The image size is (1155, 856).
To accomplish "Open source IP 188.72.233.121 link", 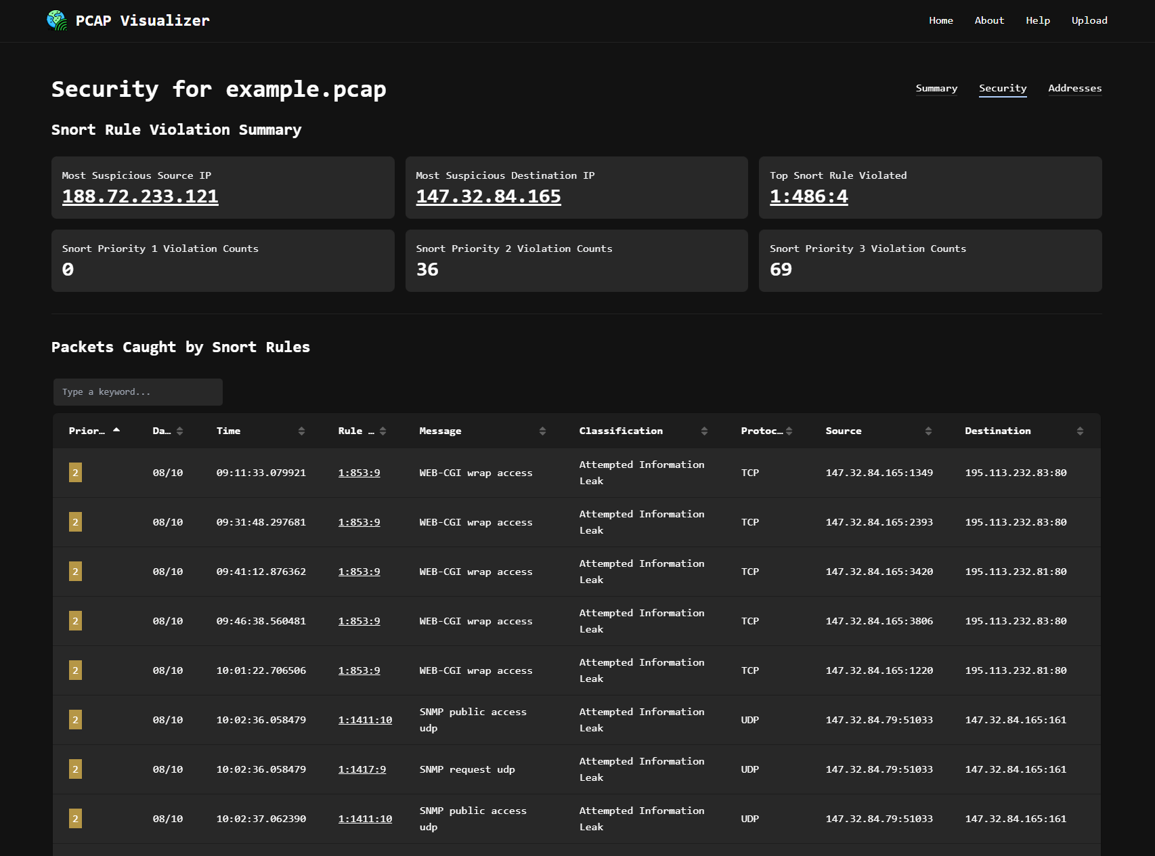I will [x=140, y=196].
